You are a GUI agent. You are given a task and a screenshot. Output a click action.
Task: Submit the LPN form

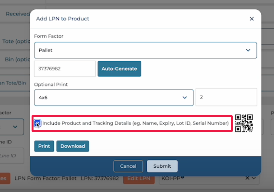[162, 166]
